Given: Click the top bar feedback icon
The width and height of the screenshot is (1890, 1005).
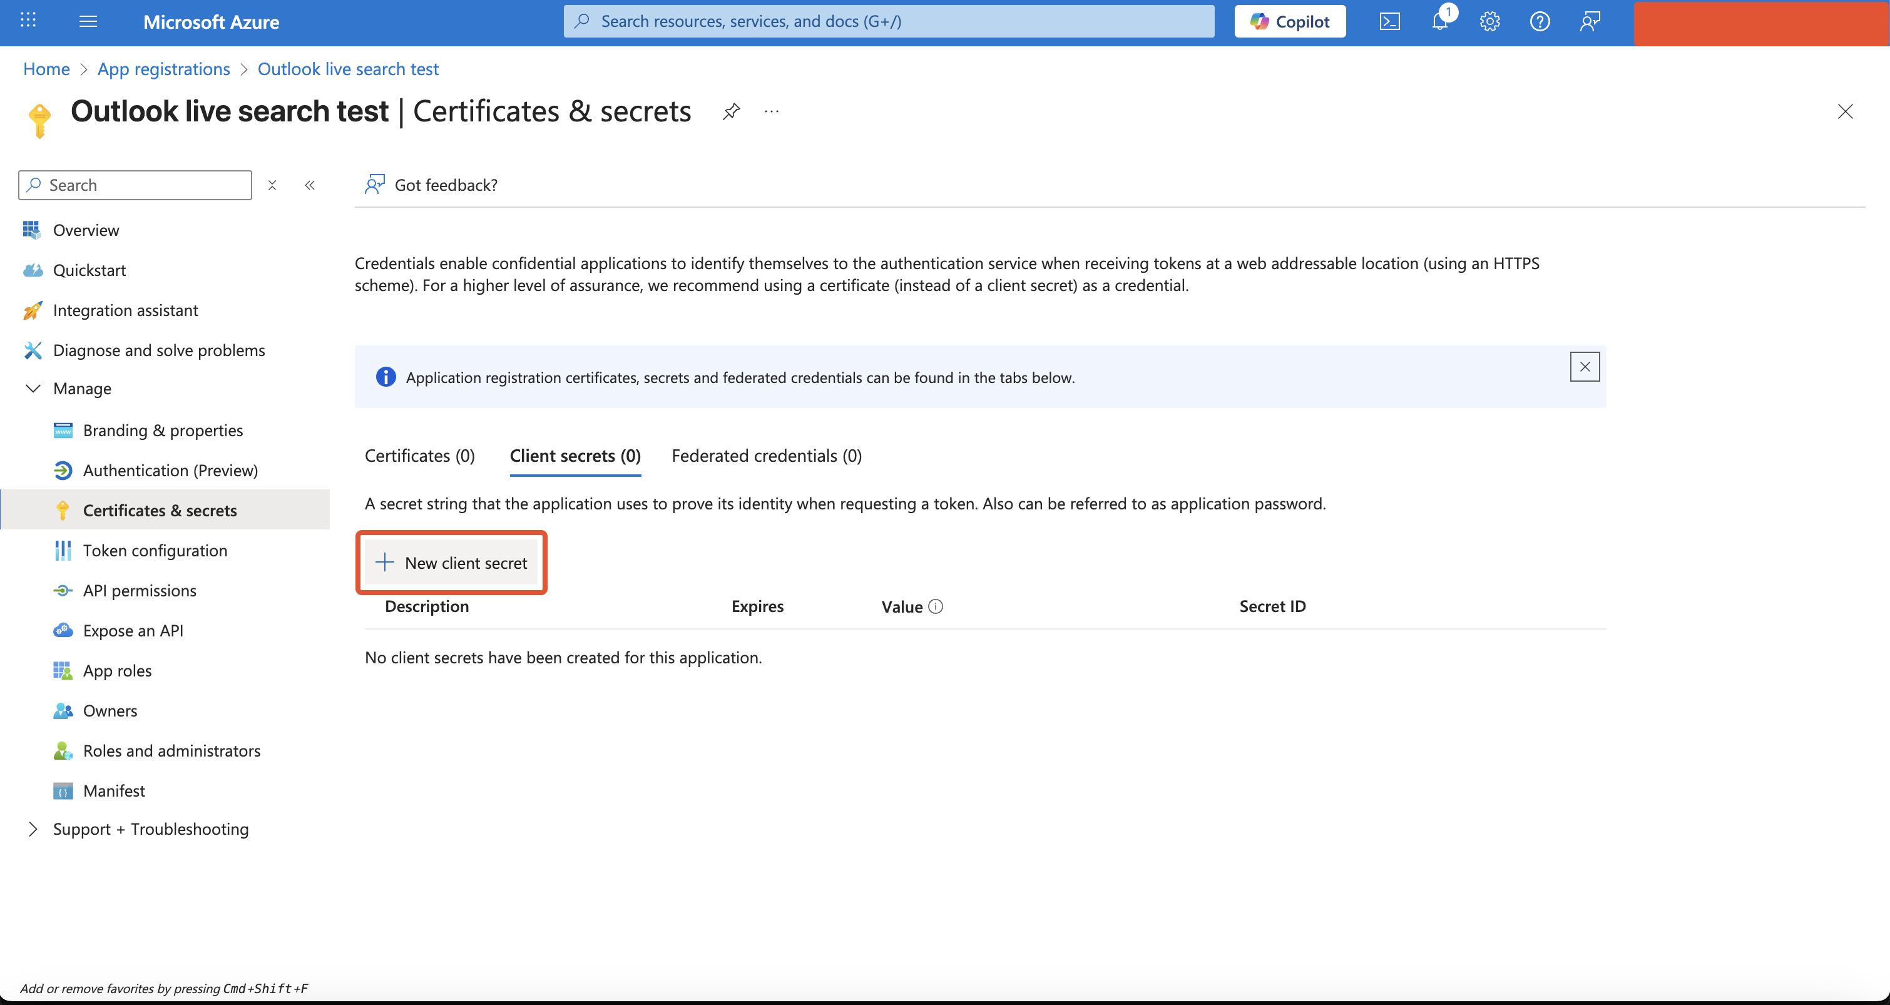Looking at the screenshot, I should (x=1589, y=21).
